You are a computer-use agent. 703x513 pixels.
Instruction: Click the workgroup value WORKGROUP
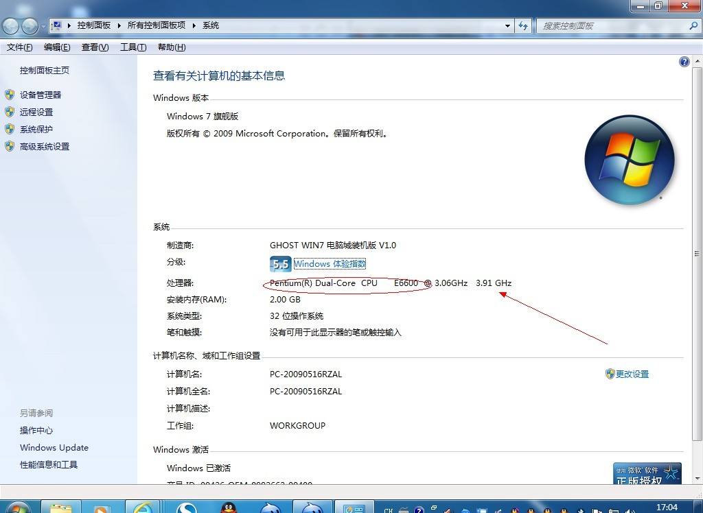pos(297,426)
